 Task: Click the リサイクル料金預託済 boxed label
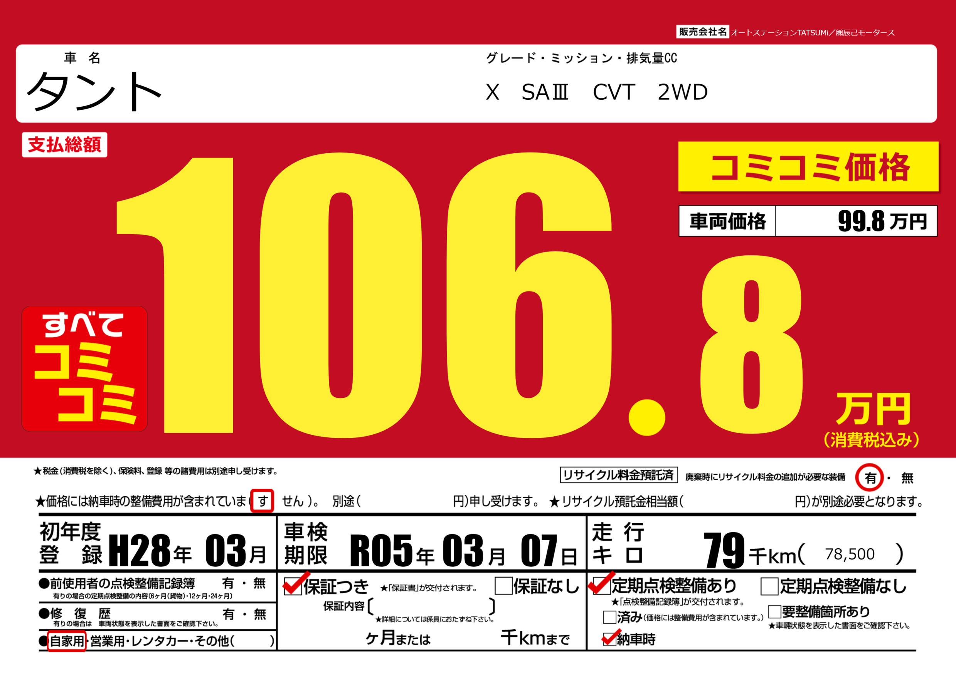coord(619,475)
